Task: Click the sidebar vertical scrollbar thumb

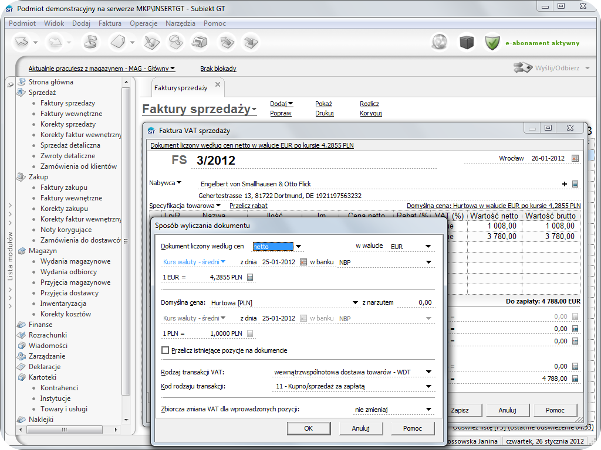Action: pyautogui.click(x=126, y=241)
